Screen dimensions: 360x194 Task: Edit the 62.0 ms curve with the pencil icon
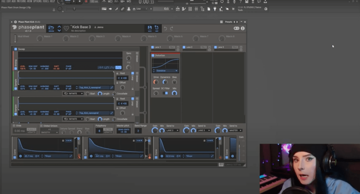click(212, 156)
